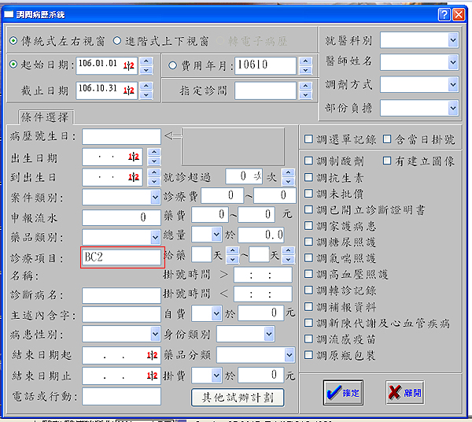Click the 其他試辦計劃 button
This screenshot has height=422, width=472.
[x=238, y=396]
